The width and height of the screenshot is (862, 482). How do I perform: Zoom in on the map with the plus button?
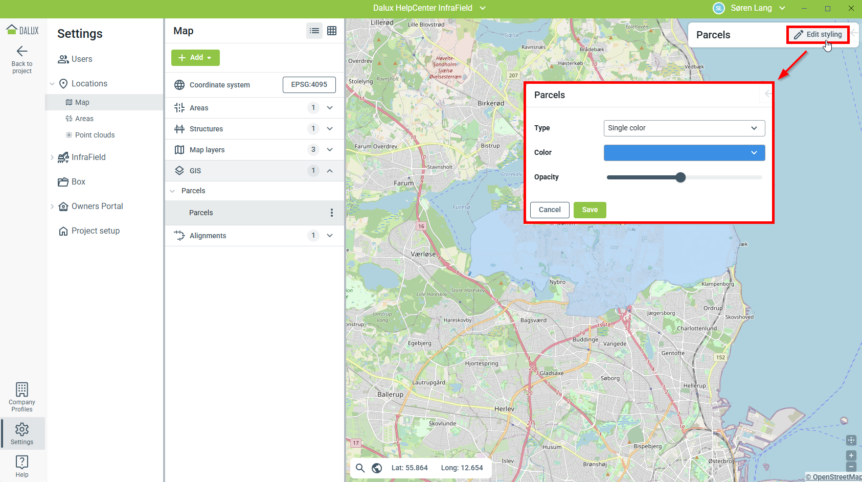click(851, 455)
